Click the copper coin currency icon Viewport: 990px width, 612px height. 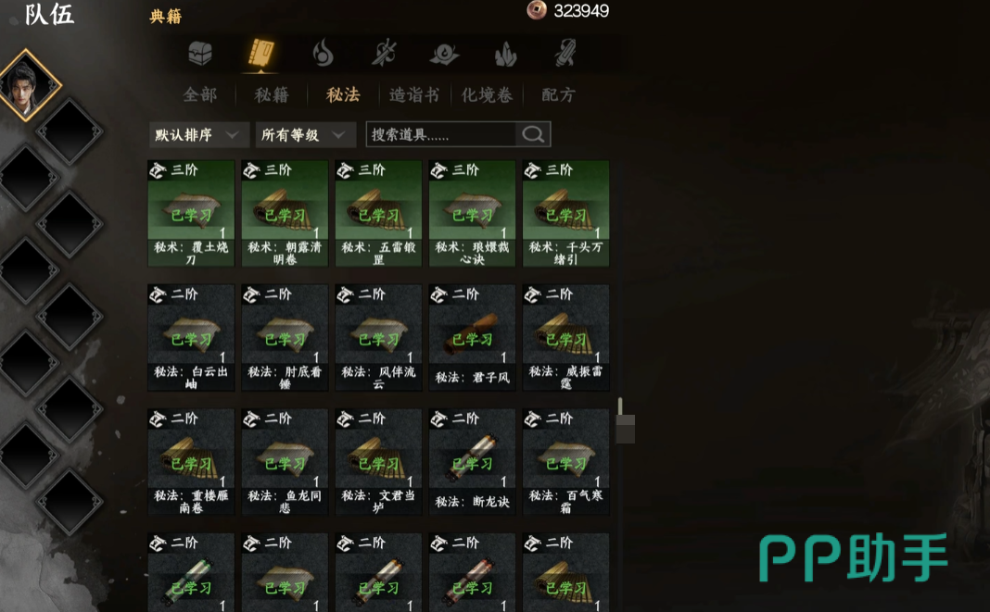coord(537,10)
